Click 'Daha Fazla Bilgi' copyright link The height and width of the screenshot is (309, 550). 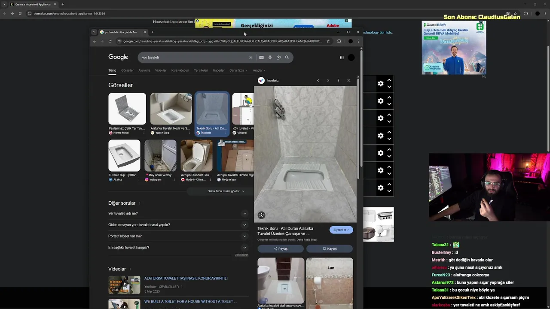[306, 239]
